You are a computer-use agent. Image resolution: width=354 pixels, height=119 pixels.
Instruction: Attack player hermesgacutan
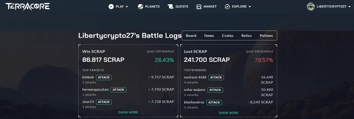pos(118,90)
